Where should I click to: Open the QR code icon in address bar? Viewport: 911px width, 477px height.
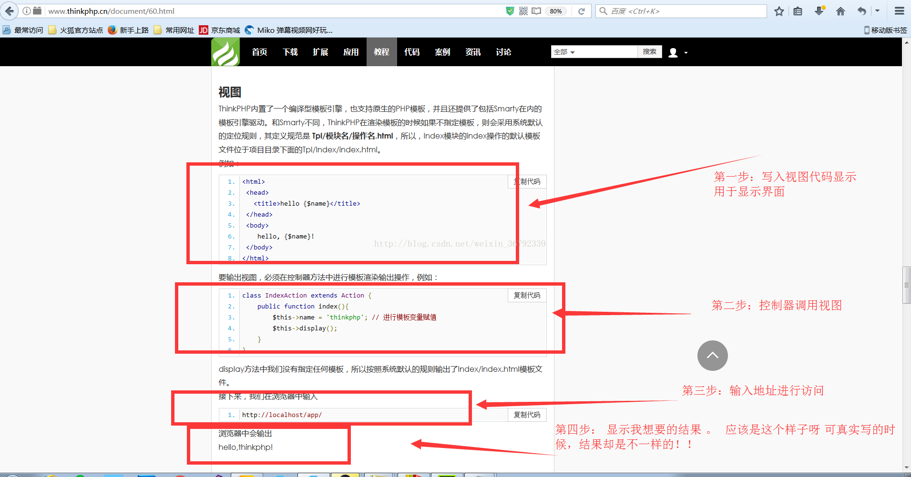pyautogui.click(x=523, y=11)
